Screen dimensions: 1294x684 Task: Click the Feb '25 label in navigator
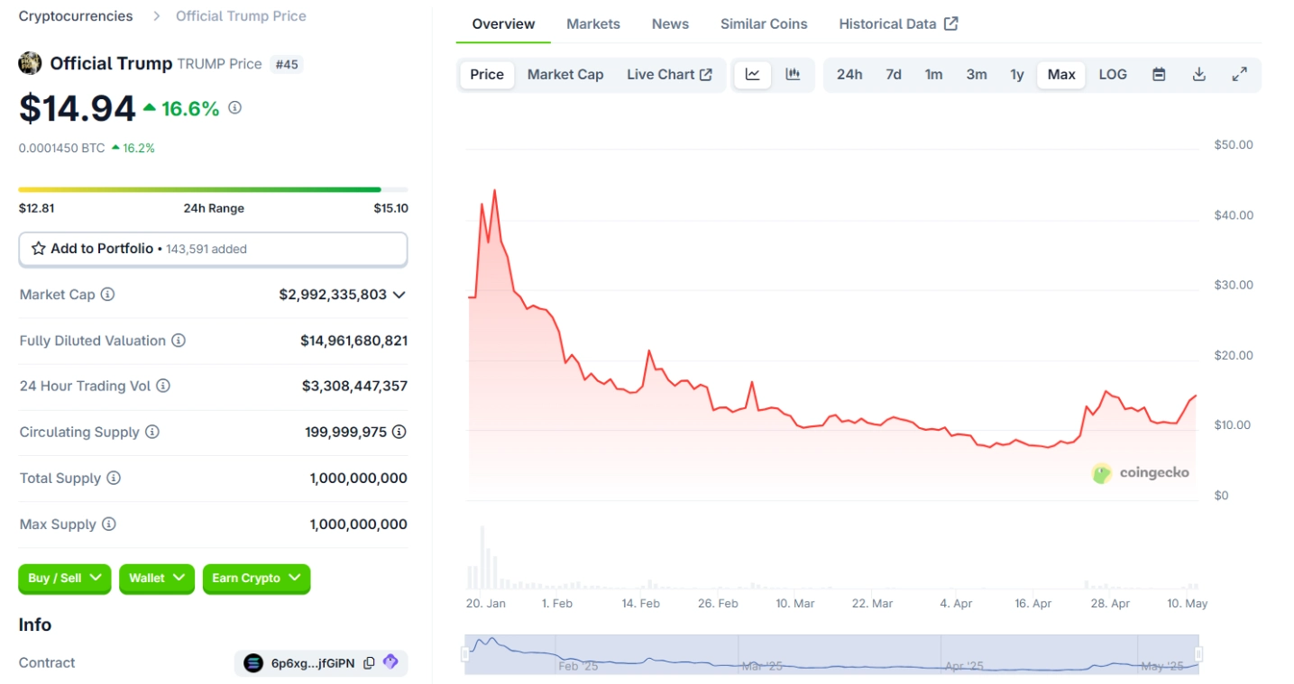tap(578, 667)
